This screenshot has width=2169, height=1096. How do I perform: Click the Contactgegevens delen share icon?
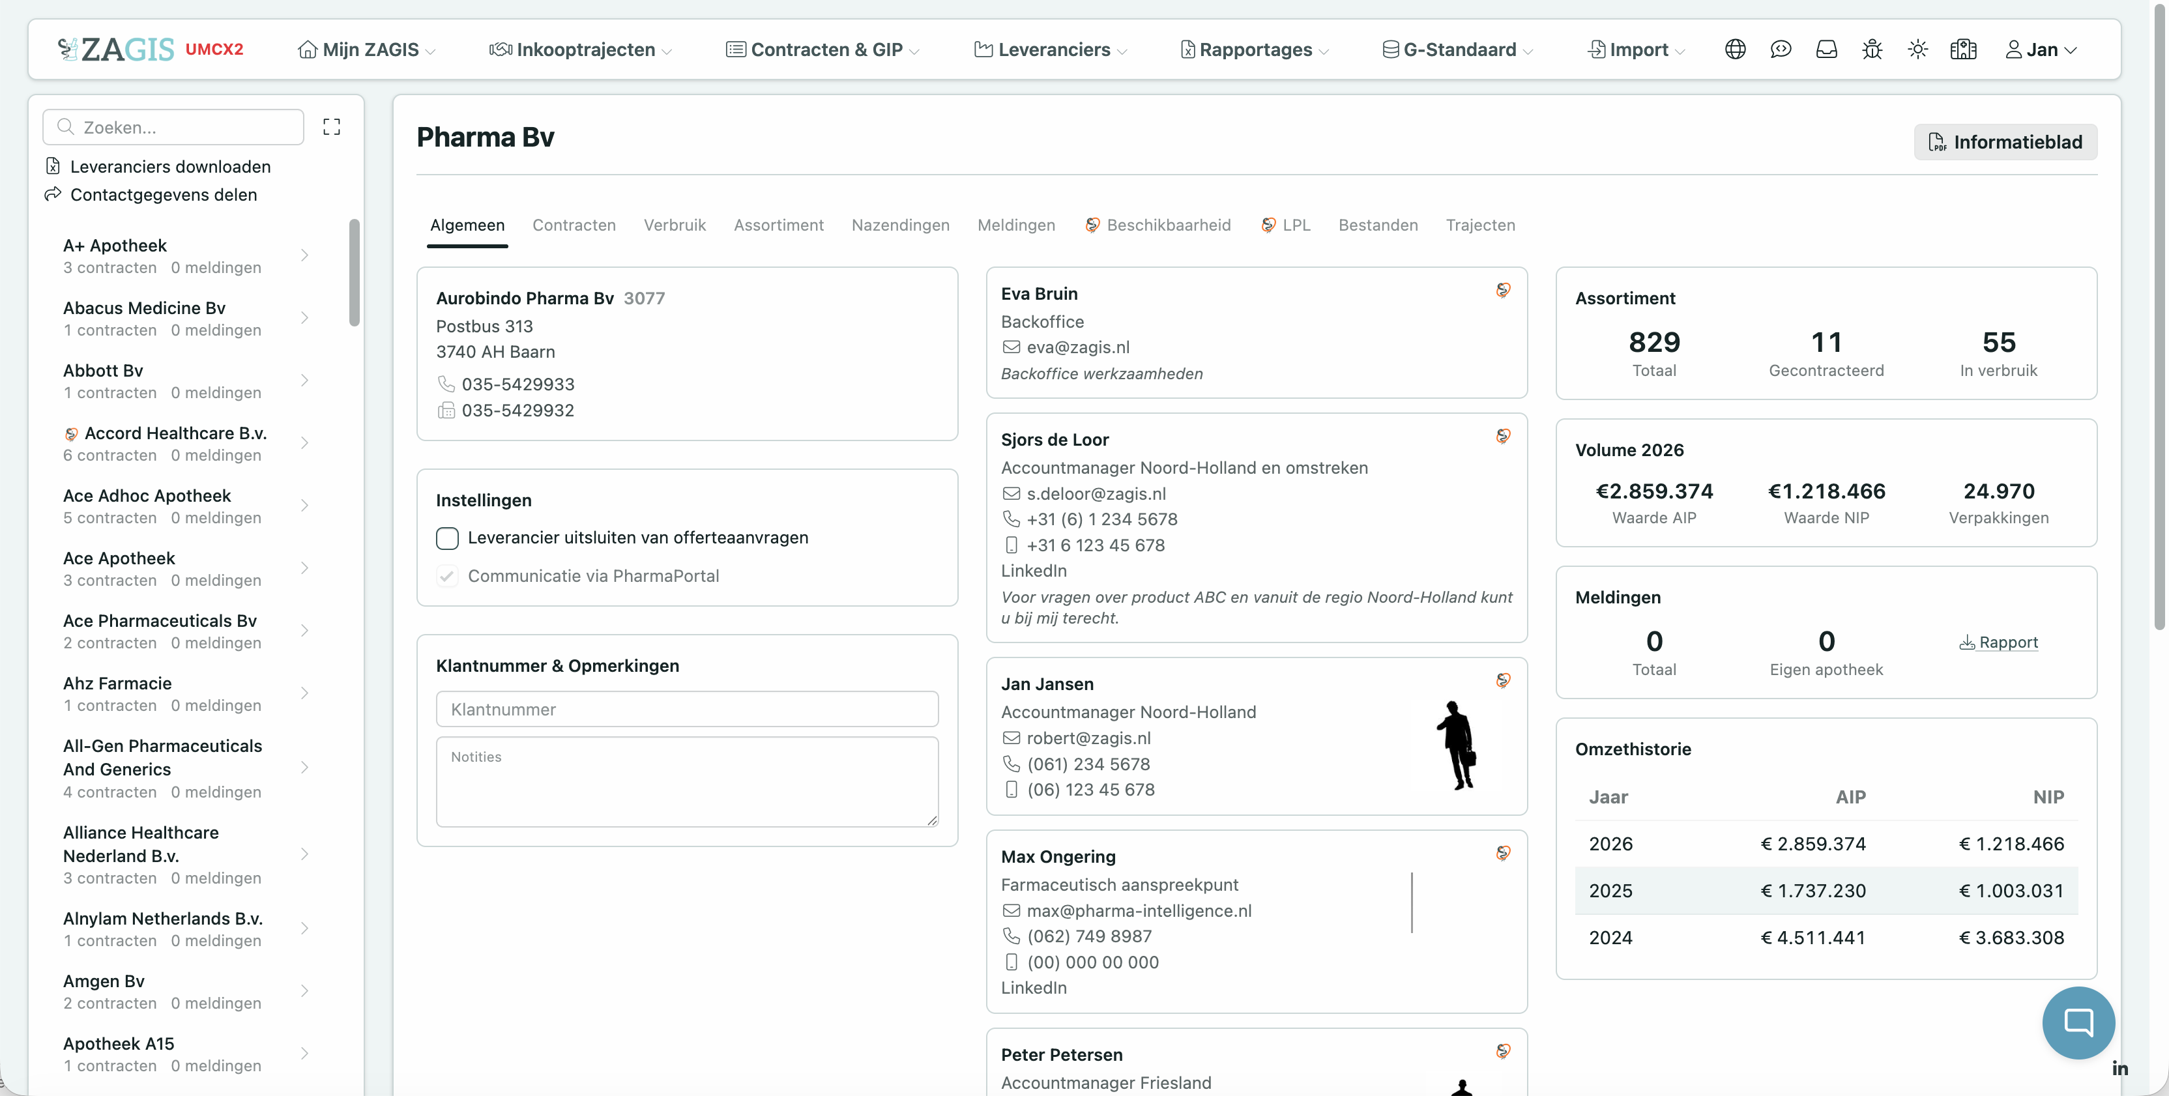pos(53,194)
